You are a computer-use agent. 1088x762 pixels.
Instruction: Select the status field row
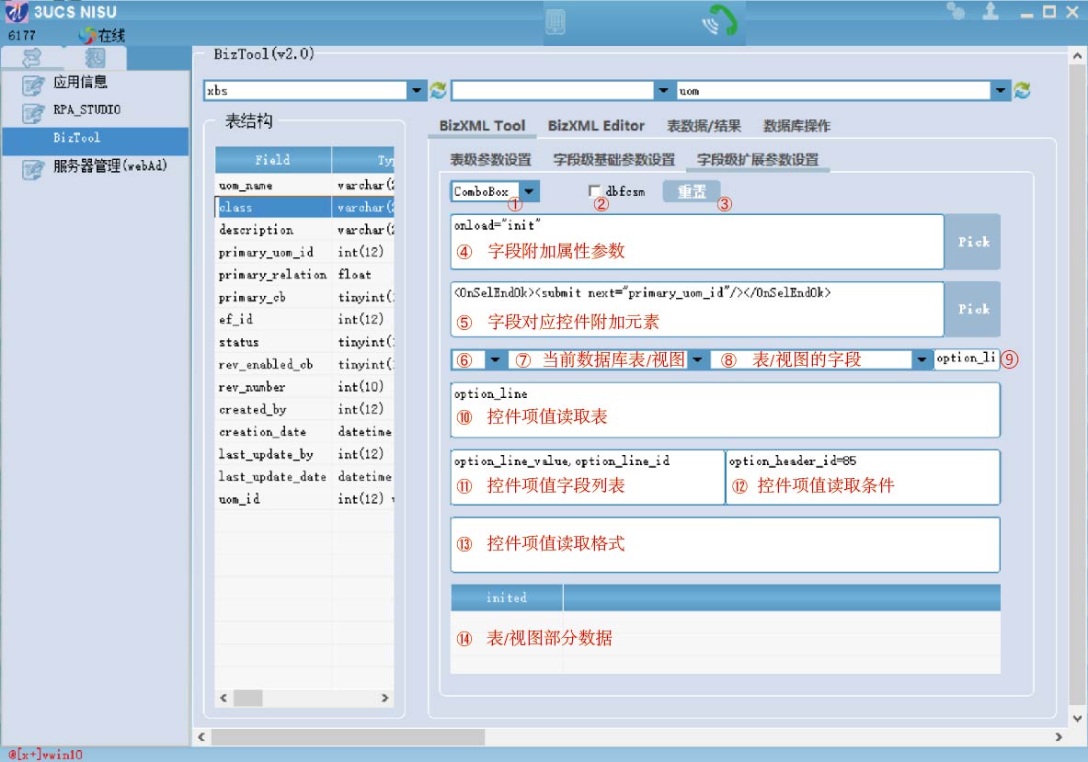304,342
